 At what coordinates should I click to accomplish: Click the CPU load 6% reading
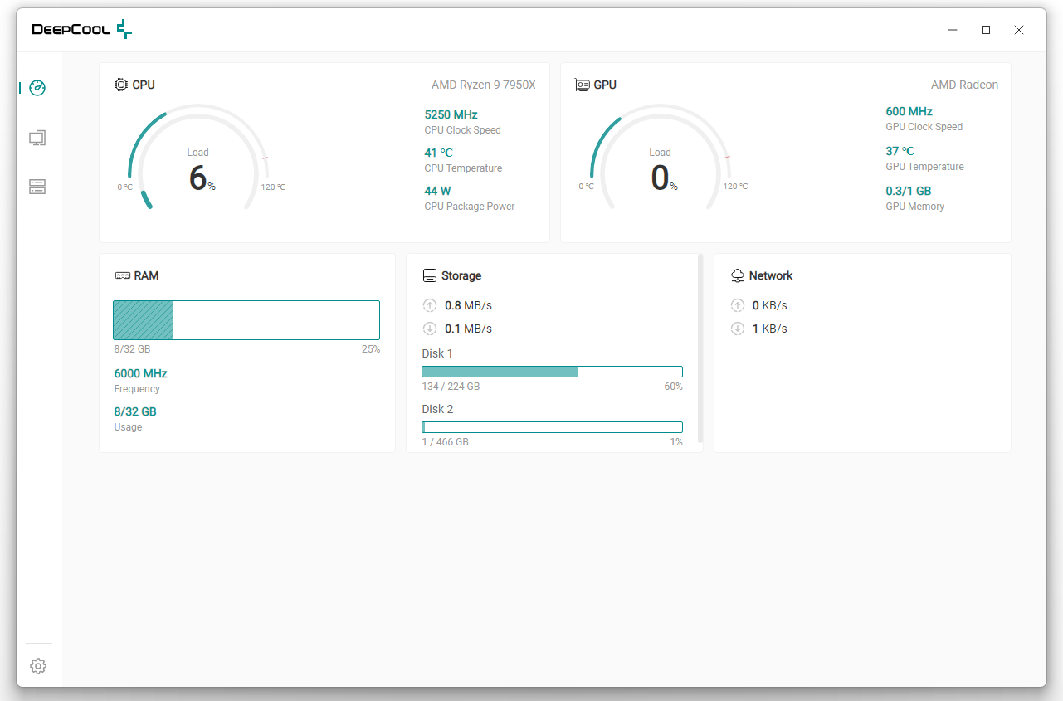point(202,178)
